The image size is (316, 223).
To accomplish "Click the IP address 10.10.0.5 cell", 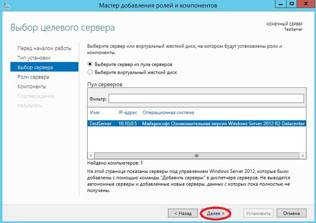I will point(128,123).
